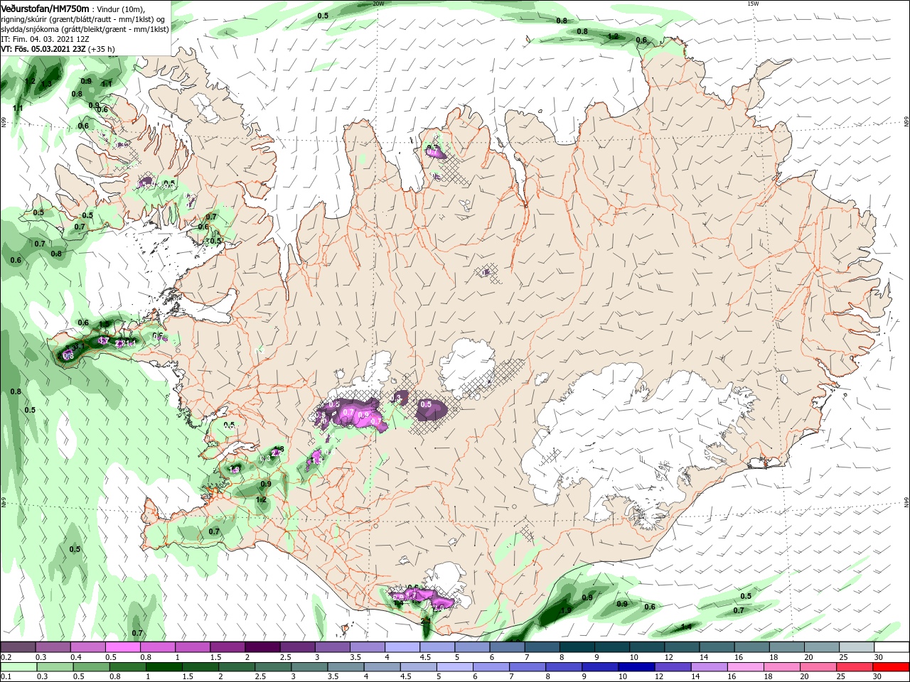Viewport: 910px width, 682px height.
Task: Select pure red rain swatch above 30
Action: point(890,667)
